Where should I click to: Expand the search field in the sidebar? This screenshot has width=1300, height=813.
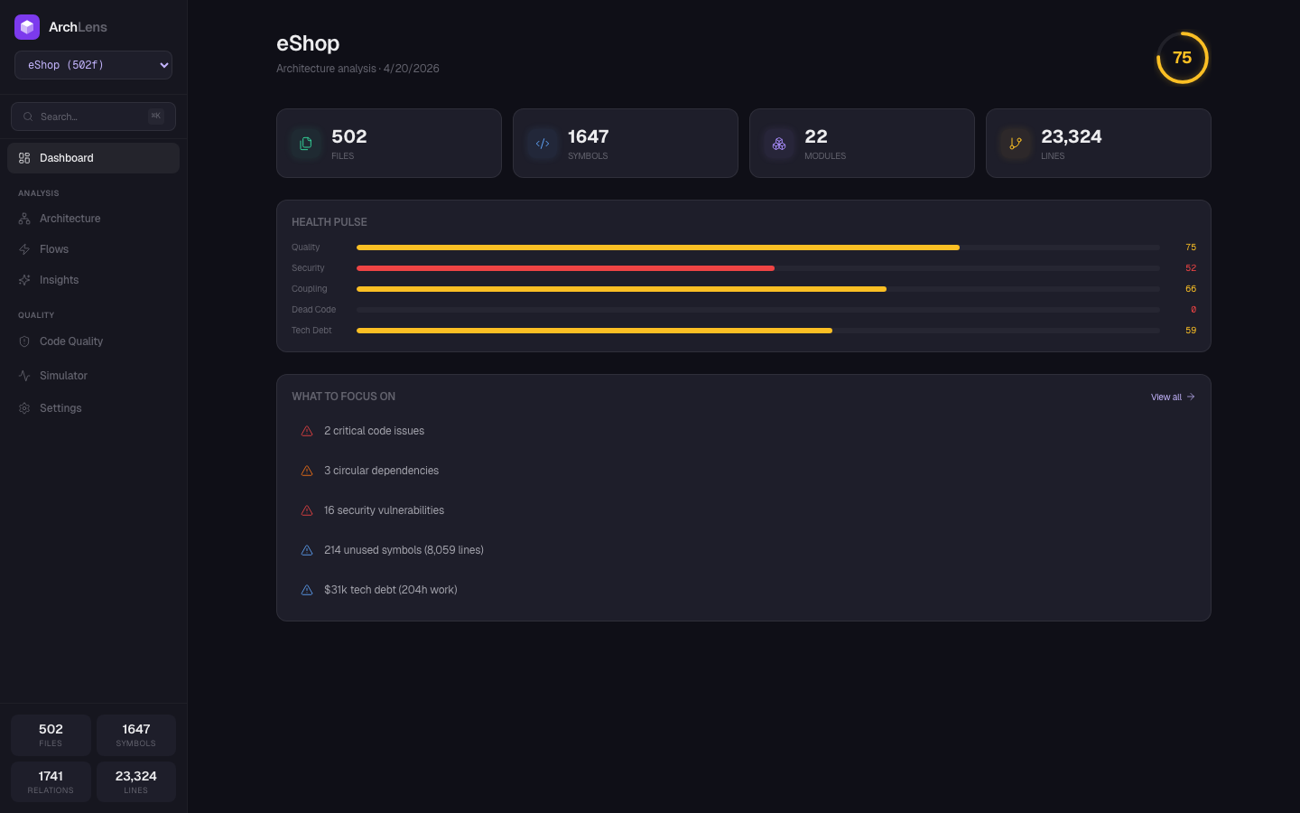pyautogui.click(x=93, y=116)
